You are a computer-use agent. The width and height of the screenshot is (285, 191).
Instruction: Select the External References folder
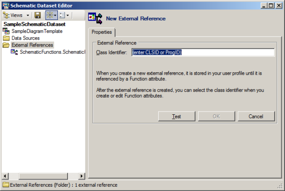click(32, 45)
